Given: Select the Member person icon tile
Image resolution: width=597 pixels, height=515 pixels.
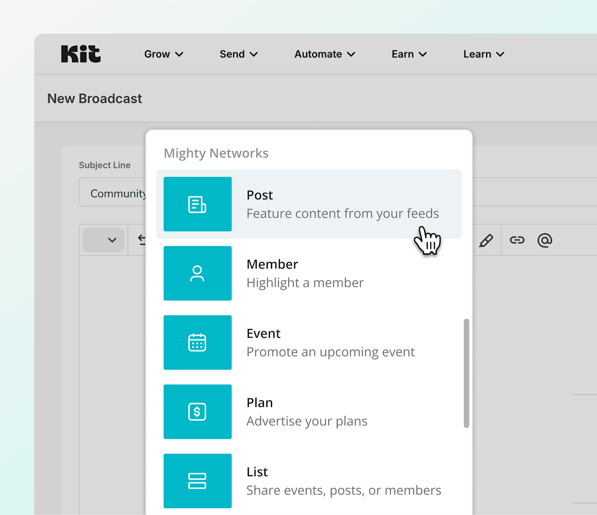Looking at the screenshot, I should (197, 273).
